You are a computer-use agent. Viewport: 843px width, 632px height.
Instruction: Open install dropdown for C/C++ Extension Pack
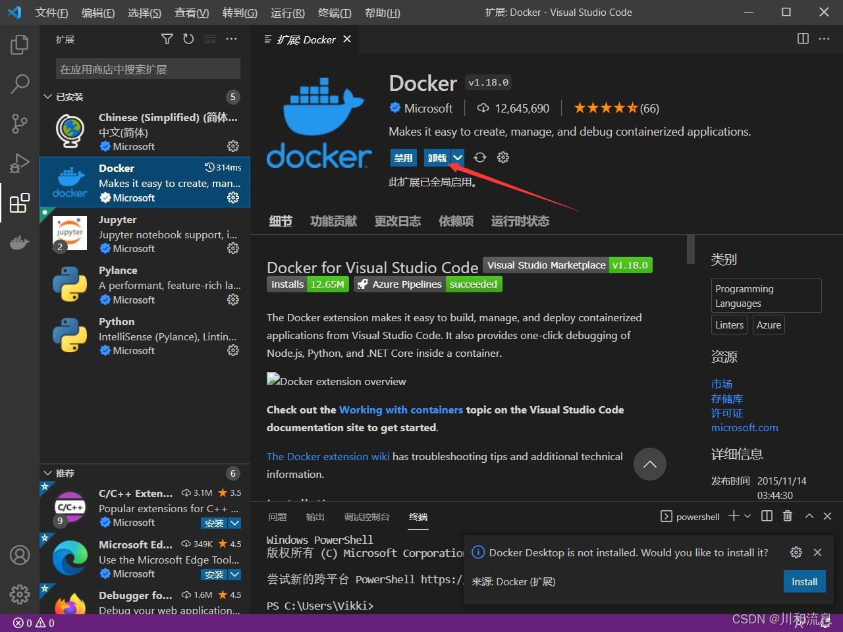tap(234, 523)
